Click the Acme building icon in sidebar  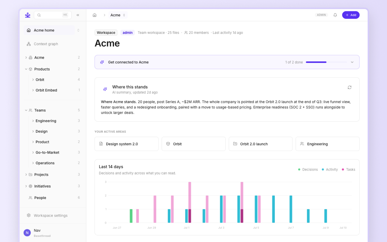point(30,57)
